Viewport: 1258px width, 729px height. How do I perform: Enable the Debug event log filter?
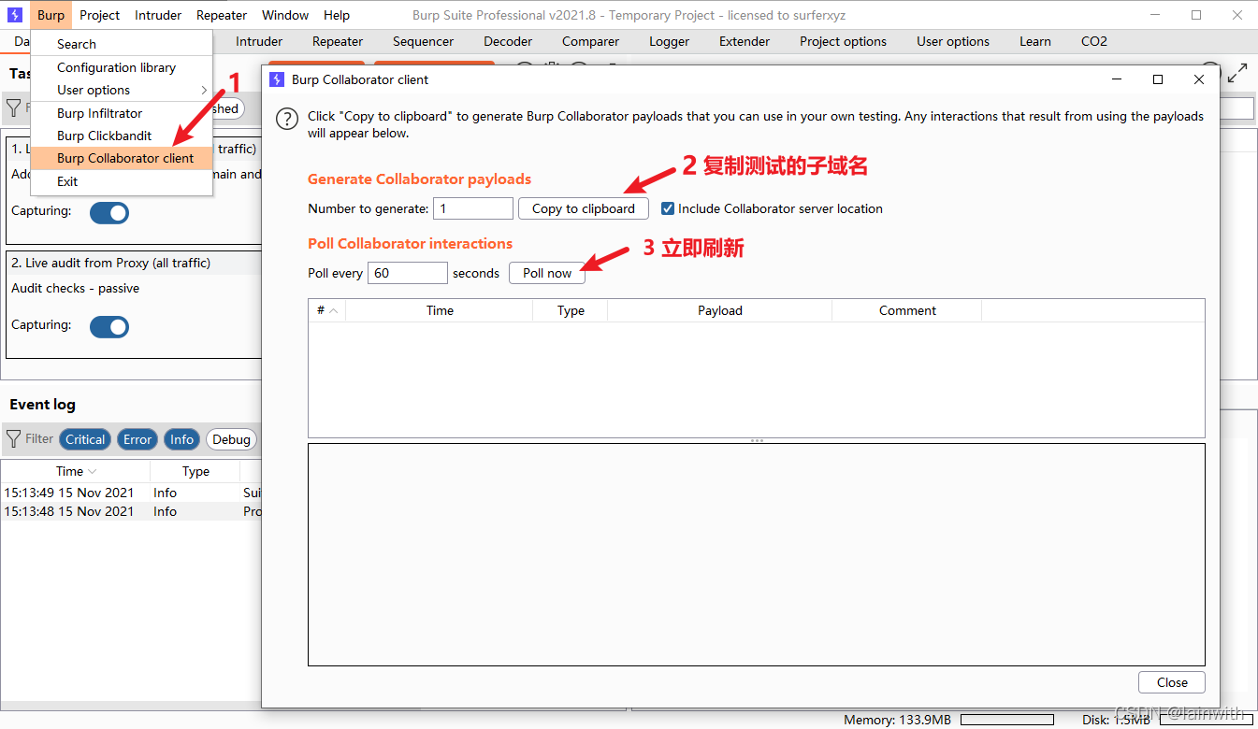click(x=231, y=439)
